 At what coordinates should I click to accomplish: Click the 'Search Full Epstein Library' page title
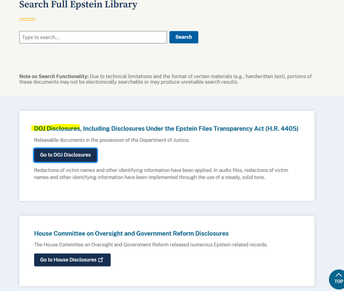click(78, 5)
